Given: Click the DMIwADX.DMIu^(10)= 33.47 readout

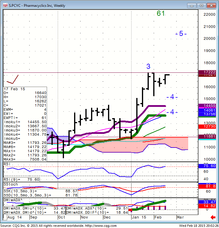Looking at the screenshot, I should click(35, 208).
